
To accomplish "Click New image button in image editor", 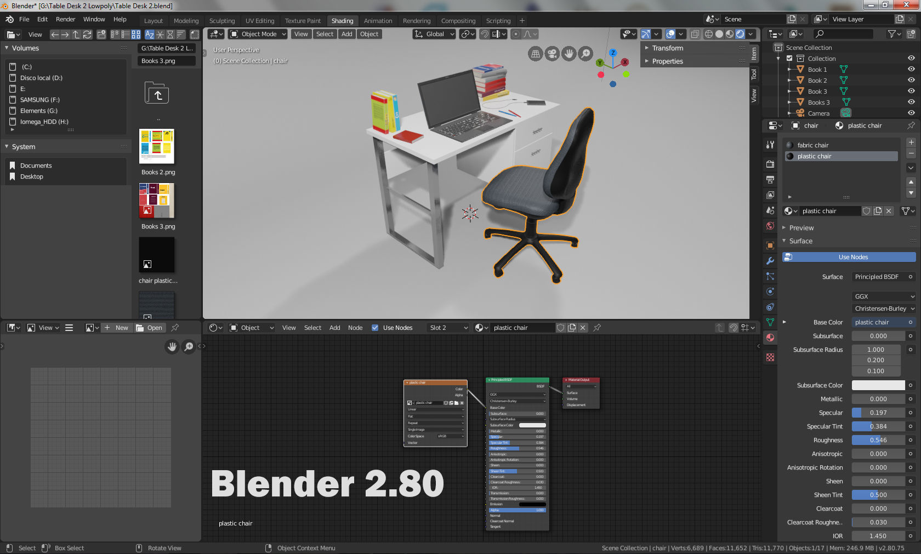I will tap(116, 328).
